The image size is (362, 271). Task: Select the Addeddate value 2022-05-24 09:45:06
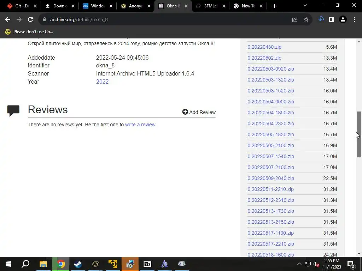tap(122, 58)
